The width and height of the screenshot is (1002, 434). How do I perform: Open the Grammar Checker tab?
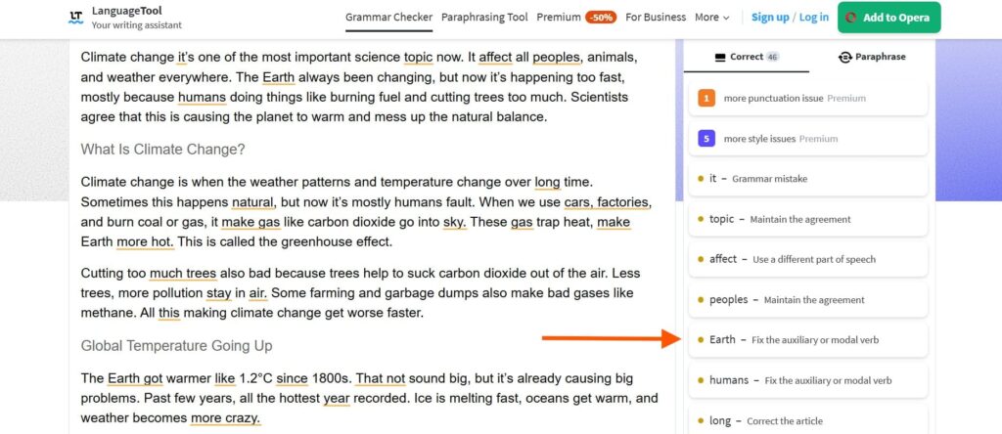[389, 18]
